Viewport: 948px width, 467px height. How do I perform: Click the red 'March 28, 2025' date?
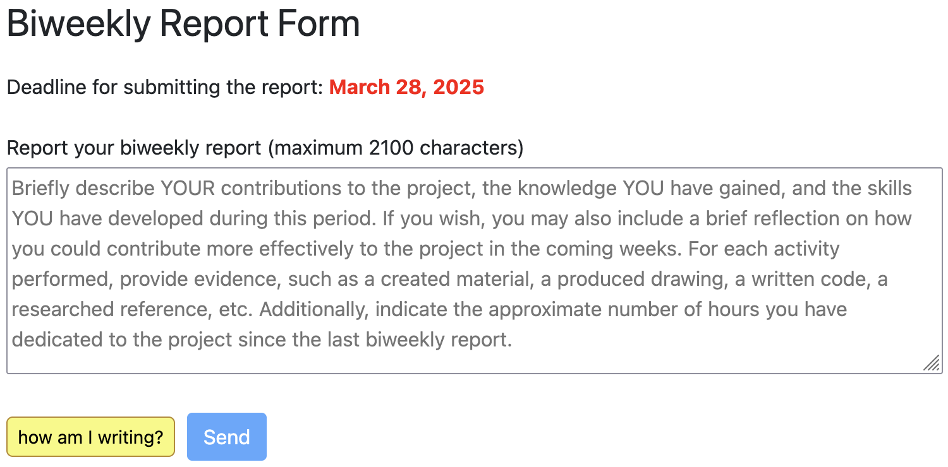coord(406,87)
